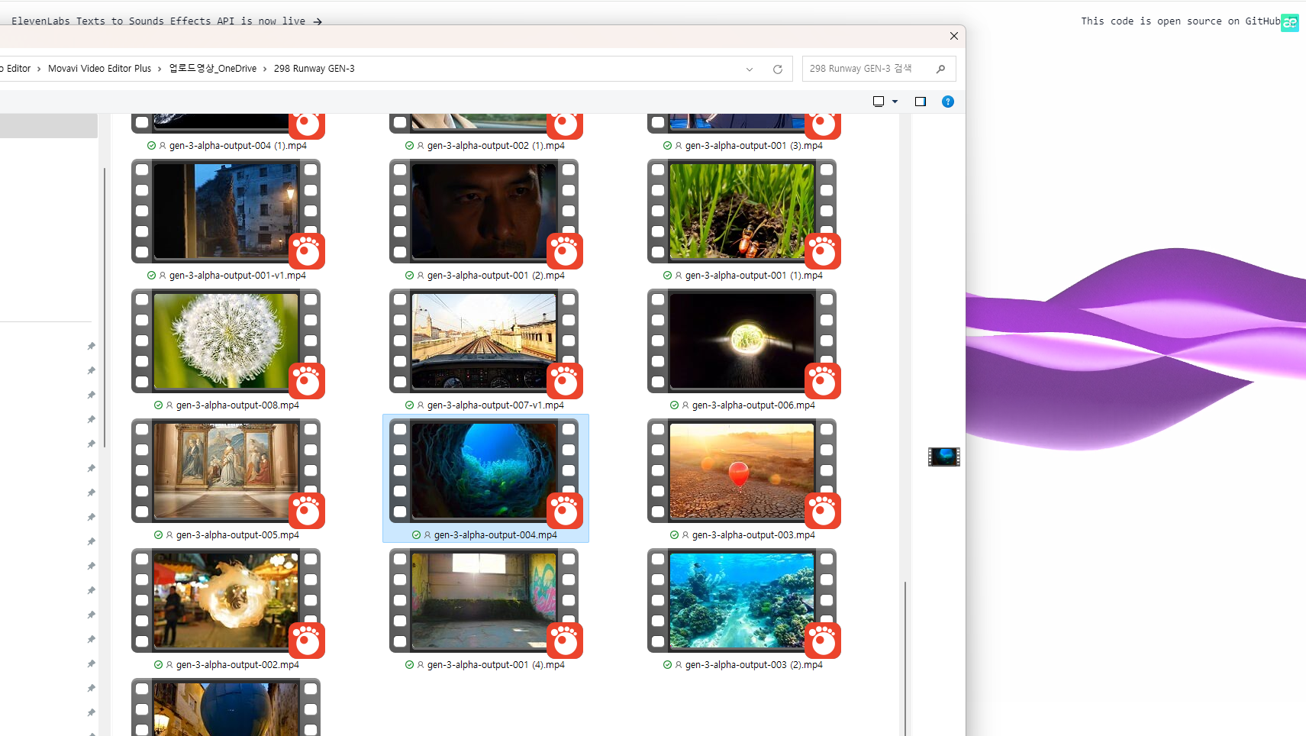
Task: Close the file Explorer dialog
Action: pos(953,36)
